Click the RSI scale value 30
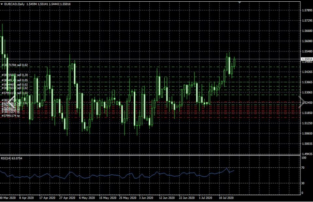Screen dimensions: 313x202 coord(303,183)
